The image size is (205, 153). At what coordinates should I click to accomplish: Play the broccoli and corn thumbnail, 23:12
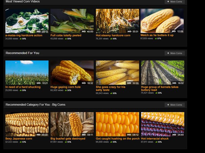(x=27, y=21)
